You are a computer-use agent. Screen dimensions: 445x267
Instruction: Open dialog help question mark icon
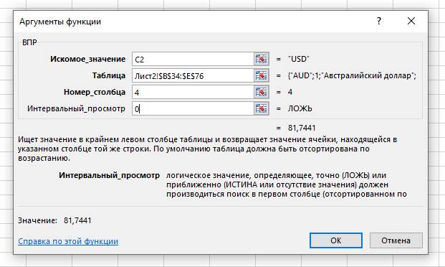pyautogui.click(x=379, y=21)
